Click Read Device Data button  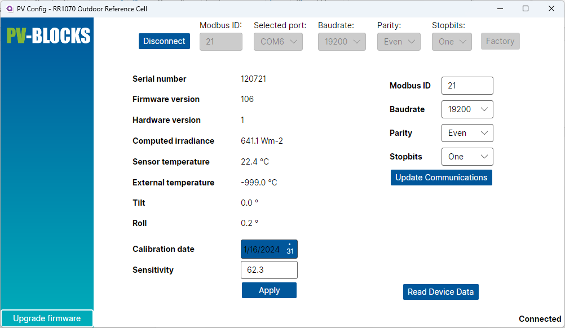pos(441,292)
